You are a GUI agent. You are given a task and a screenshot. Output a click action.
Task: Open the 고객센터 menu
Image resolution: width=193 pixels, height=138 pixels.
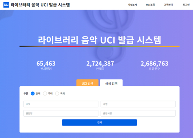[168, 5]
